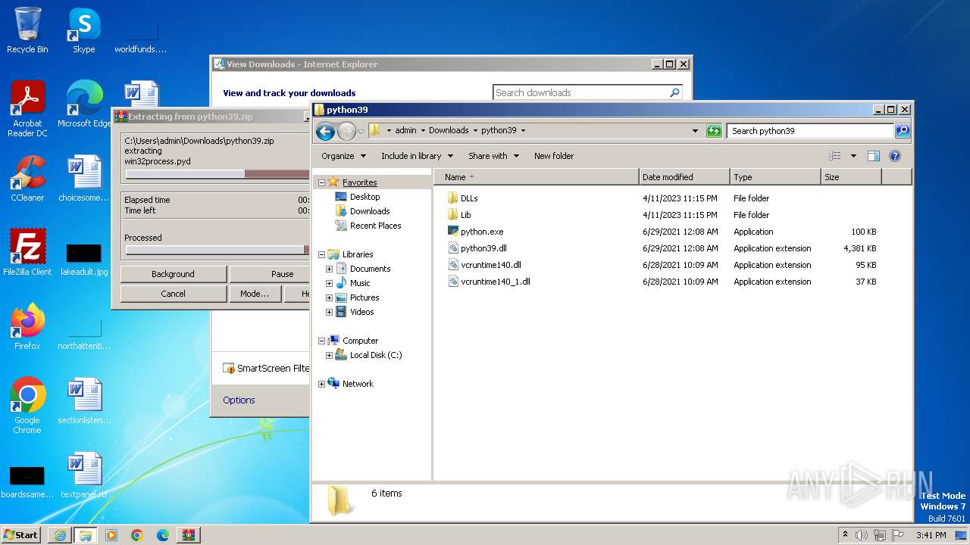Open Skype desktop shortcut
The image size is (970, 545).
[x=83, y=30]
